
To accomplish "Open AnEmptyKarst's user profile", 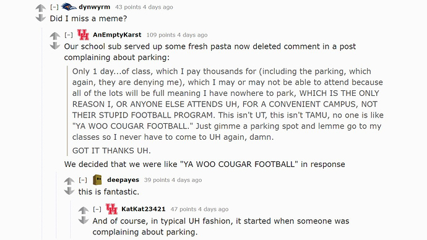I will coord(117,35).
